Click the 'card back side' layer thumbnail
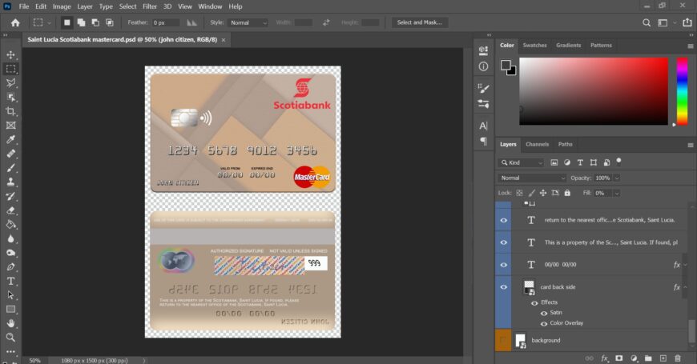 tap(529, 286)
